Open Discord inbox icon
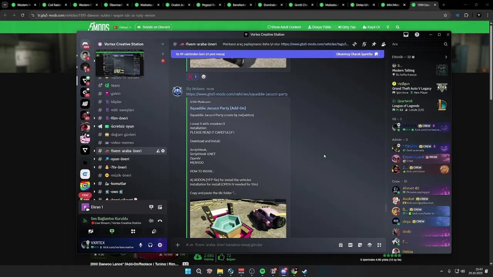 (x=406, y=35)
